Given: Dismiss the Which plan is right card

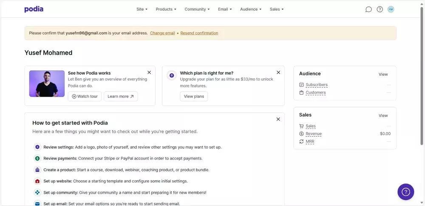Looking at the screenshot, I should pos(278,72).
